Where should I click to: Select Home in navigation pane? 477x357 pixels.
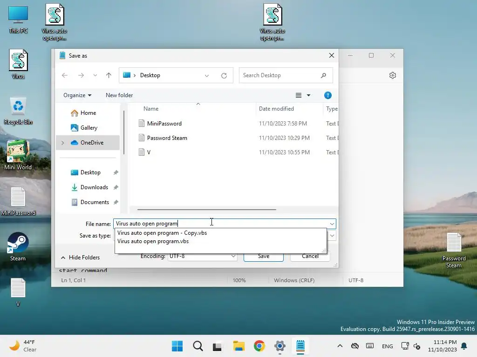(x=88, y=113)
